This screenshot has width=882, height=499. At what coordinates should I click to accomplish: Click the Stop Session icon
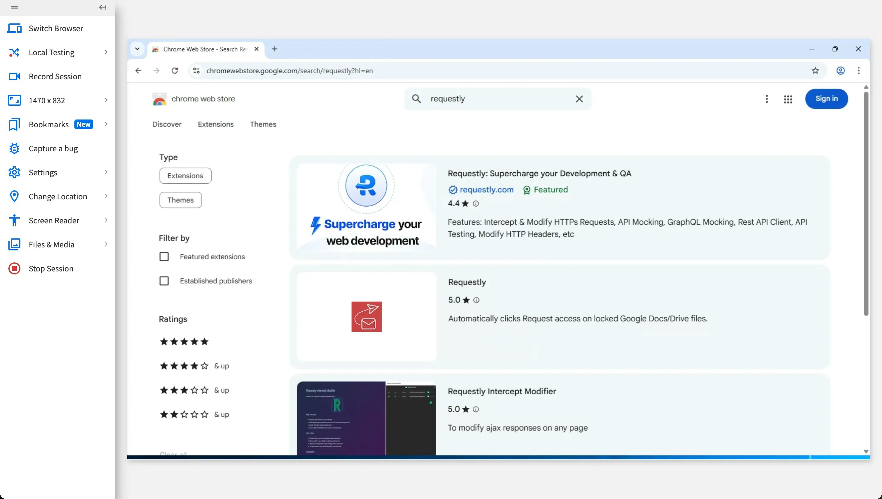point(14,268)
